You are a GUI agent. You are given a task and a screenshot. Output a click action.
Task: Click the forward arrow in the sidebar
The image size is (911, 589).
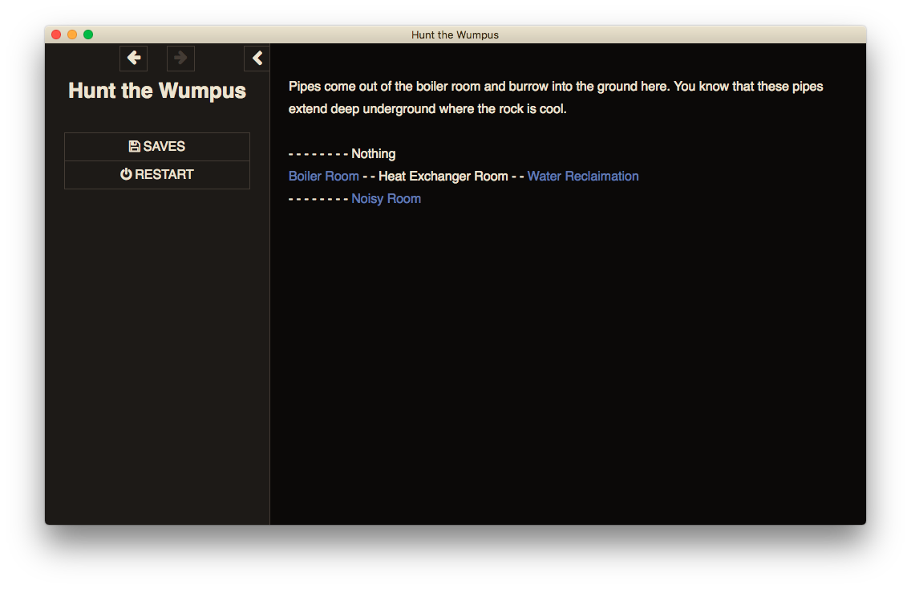tap(180, 58)
